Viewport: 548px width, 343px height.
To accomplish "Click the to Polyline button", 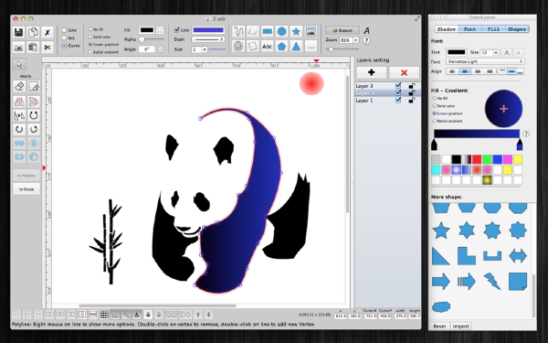I will [x=26, y=176].
